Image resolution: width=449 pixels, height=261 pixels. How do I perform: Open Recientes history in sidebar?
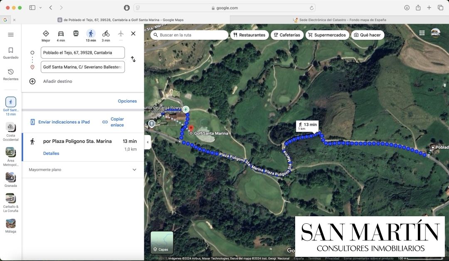coord(11,74)
